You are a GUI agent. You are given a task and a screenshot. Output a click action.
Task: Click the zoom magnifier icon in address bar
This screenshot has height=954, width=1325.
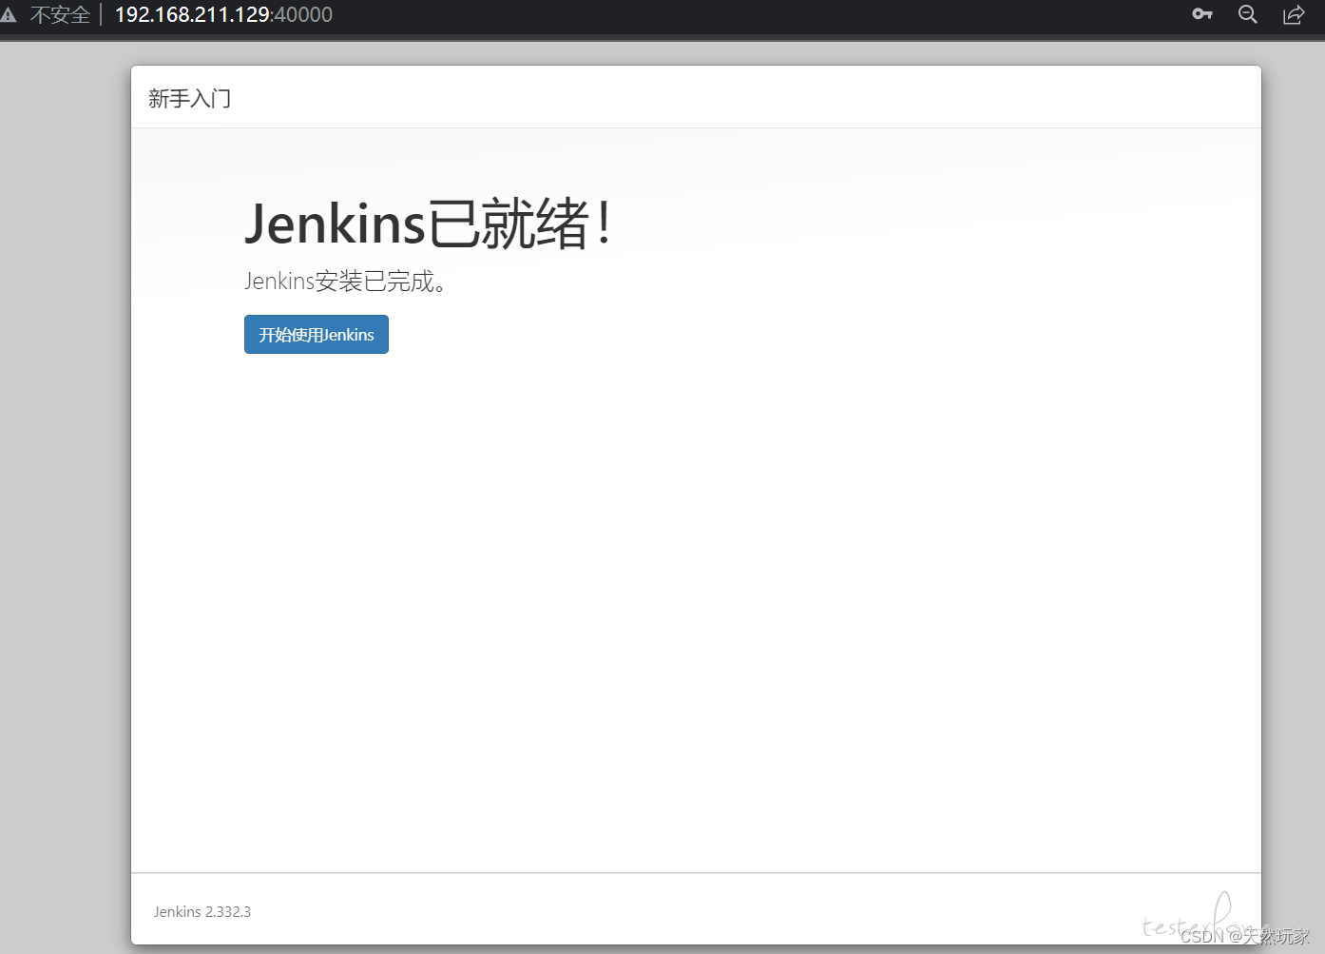(x=1248, y=14)
